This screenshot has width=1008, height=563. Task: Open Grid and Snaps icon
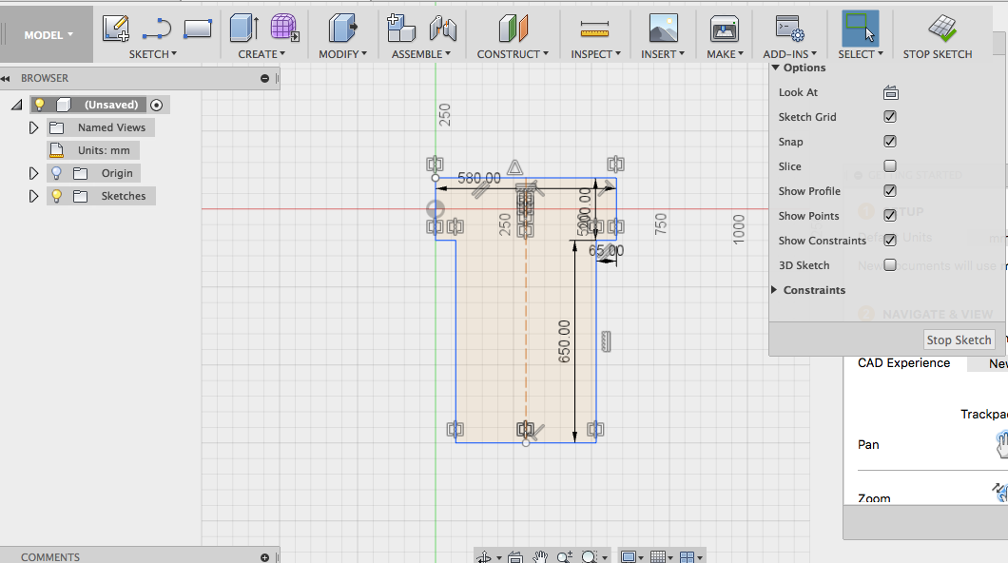tap(657, 557)
